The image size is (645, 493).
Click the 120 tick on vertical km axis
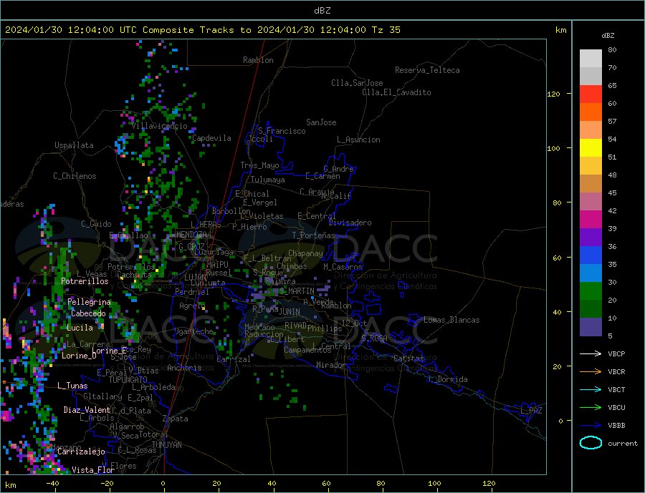point(554,94)
